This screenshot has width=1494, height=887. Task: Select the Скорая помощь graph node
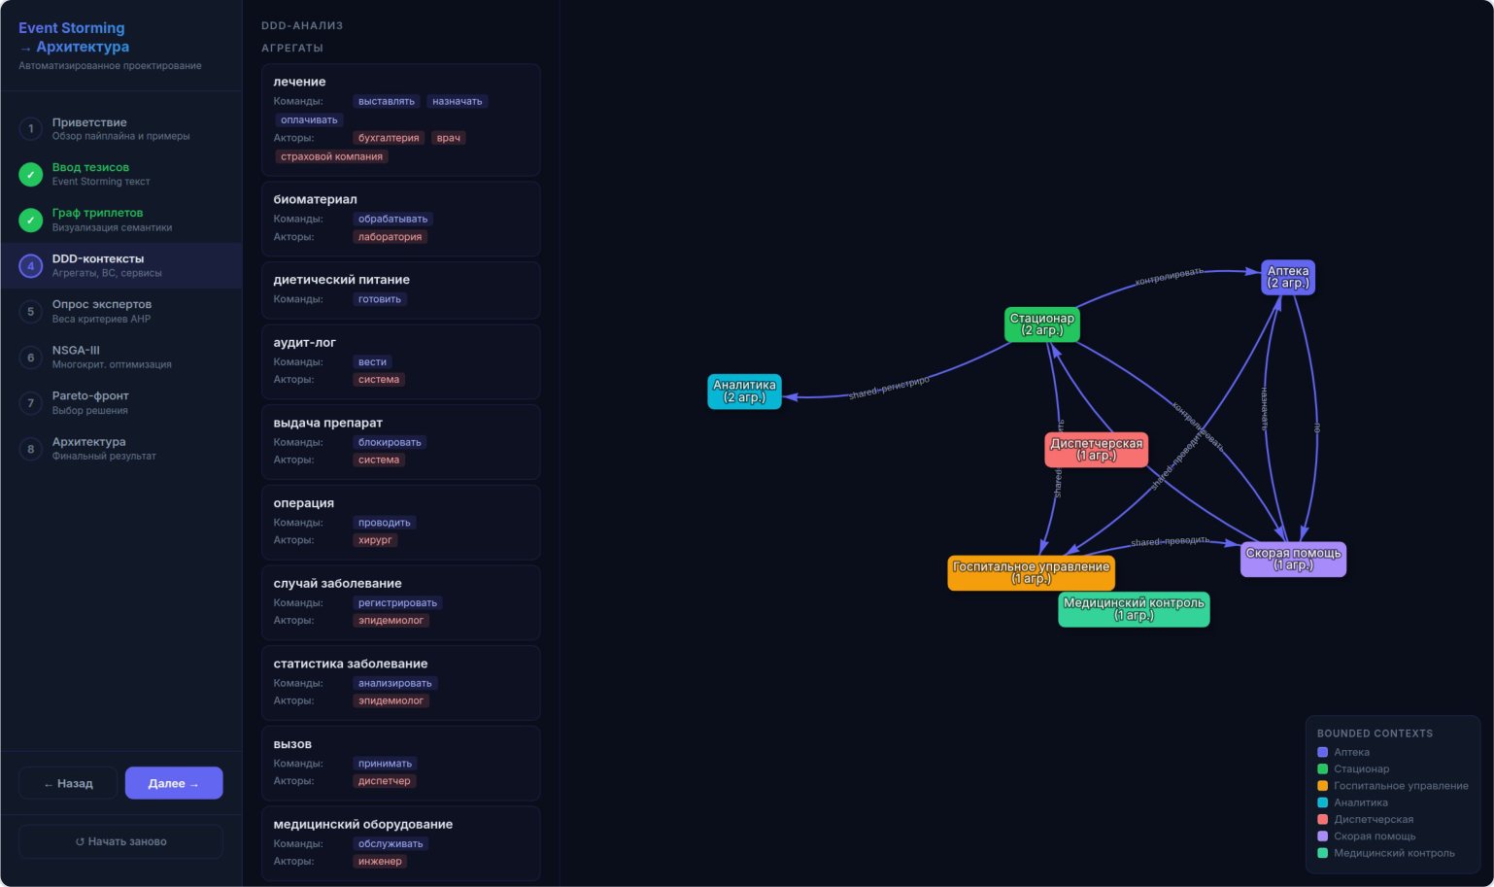(x=1293, y=559)
